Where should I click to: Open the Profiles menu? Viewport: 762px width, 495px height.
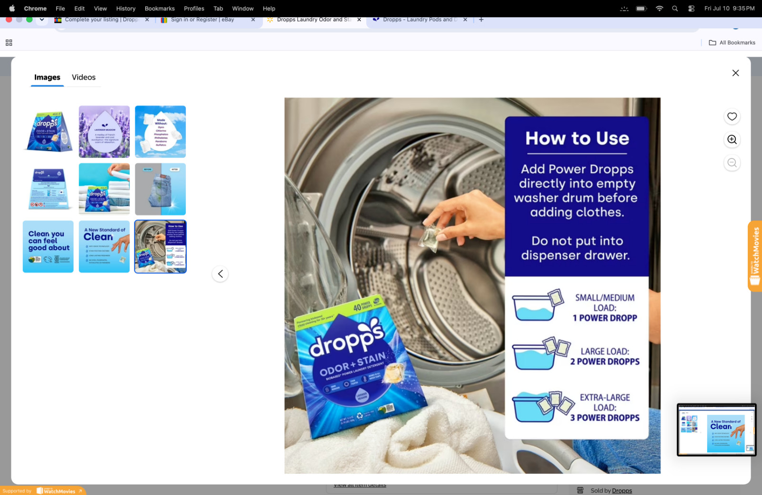(x=194, y=8)
